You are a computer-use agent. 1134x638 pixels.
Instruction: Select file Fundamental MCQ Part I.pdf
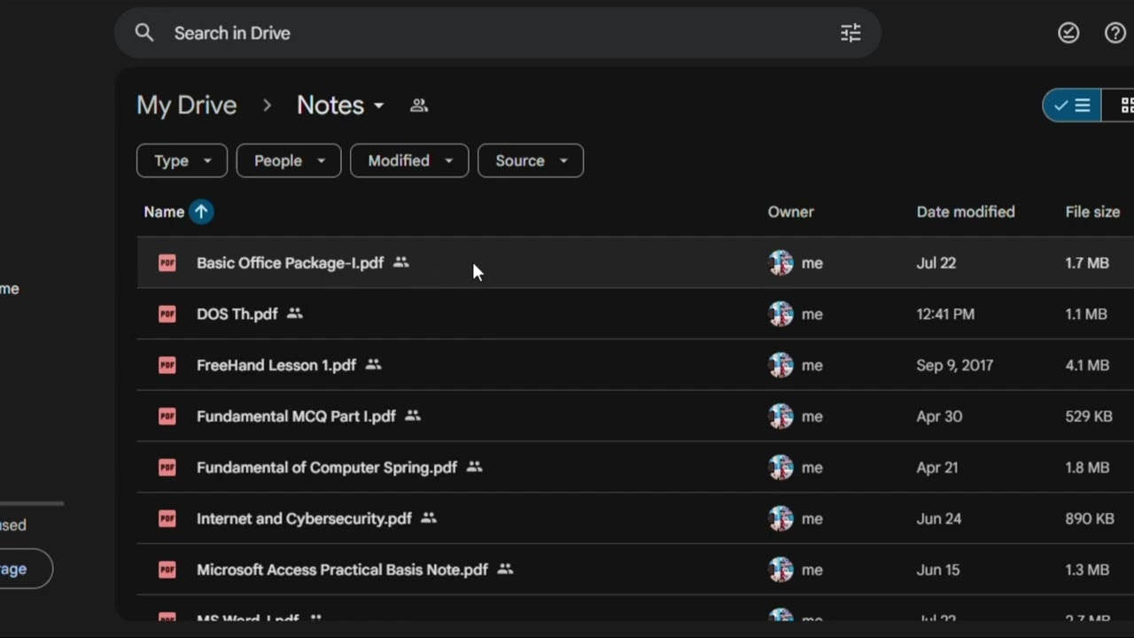point(296,416)
